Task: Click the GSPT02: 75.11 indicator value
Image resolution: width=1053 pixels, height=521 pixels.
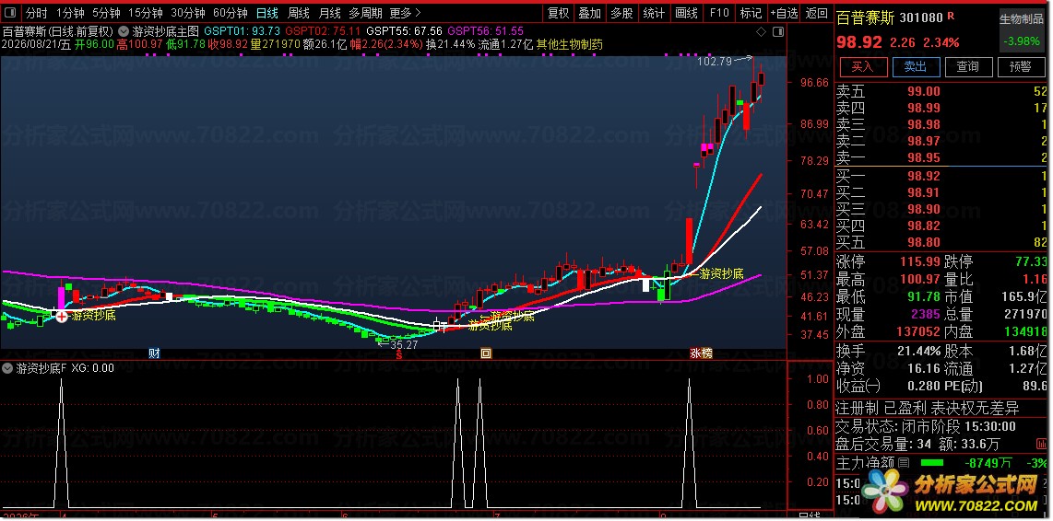Action: click(323, 31)
